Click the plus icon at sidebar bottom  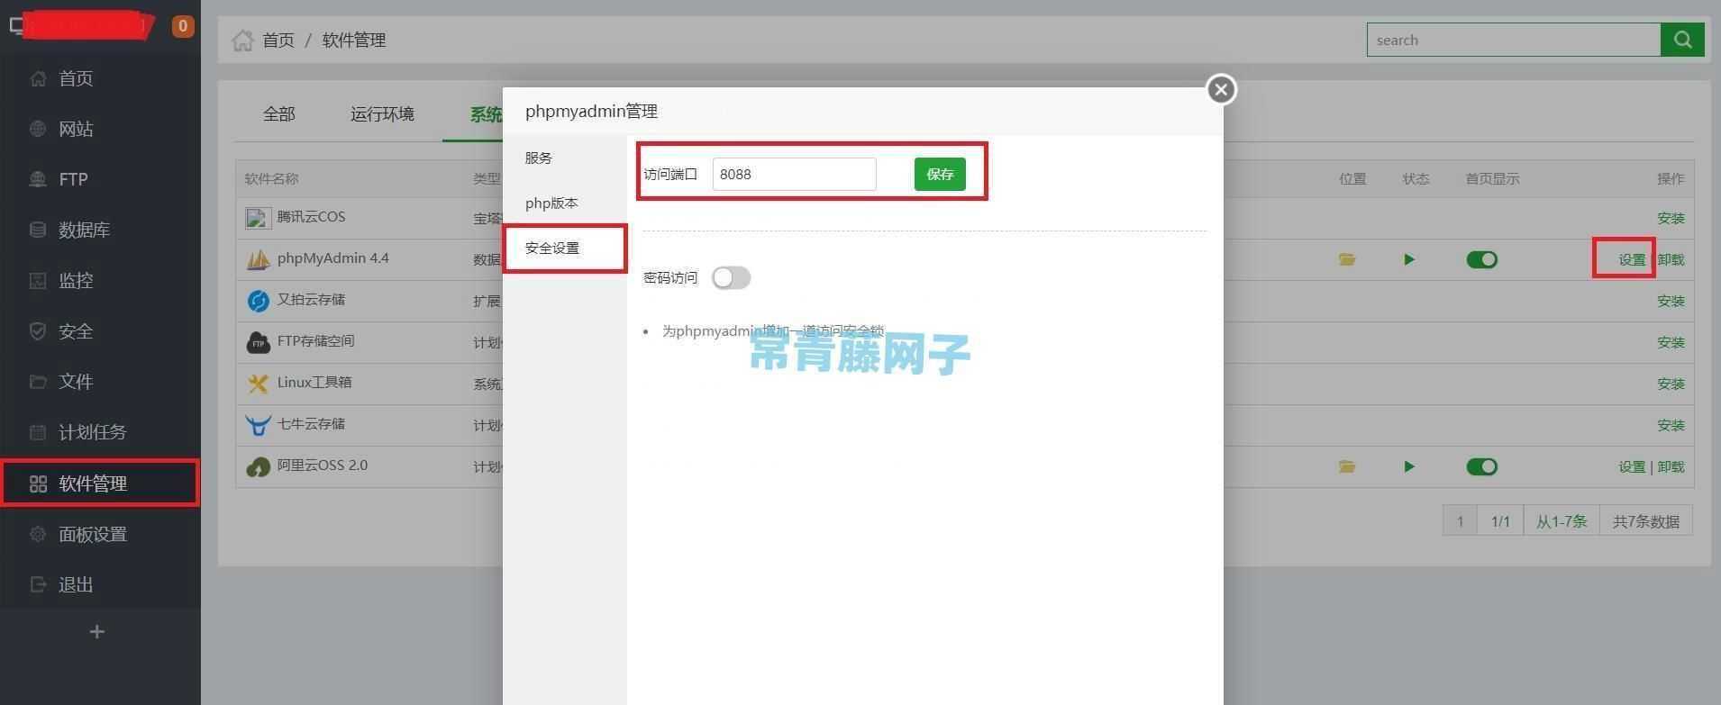point(97,632)
